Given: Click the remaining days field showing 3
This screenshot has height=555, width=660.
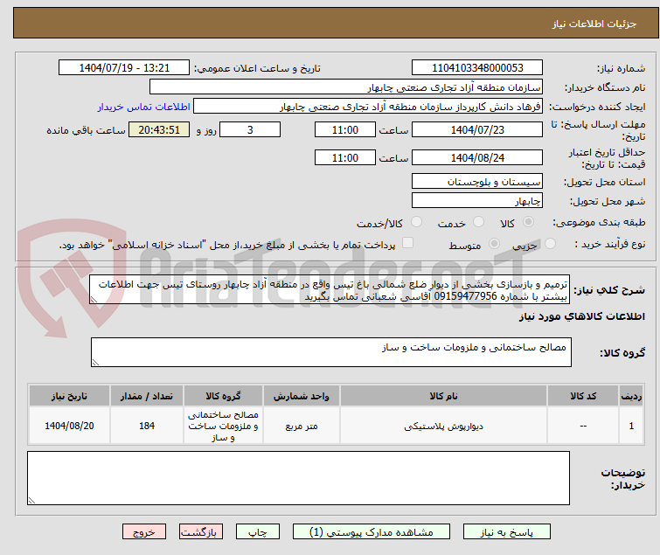Looking at the screenshot, I should click(250, 129).
